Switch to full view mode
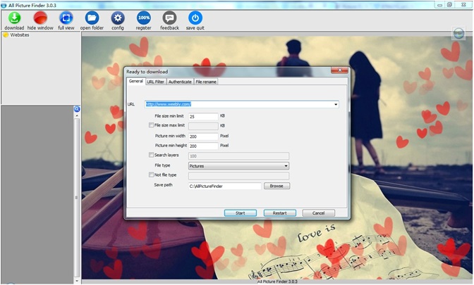The image size is (474, 285). (66, 18)
